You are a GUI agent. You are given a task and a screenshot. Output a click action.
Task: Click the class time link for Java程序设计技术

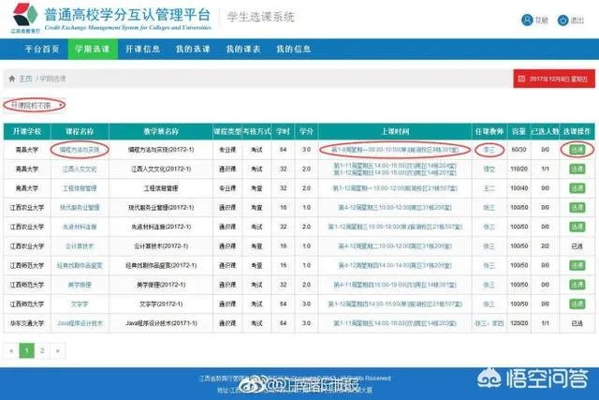[395, 323]
